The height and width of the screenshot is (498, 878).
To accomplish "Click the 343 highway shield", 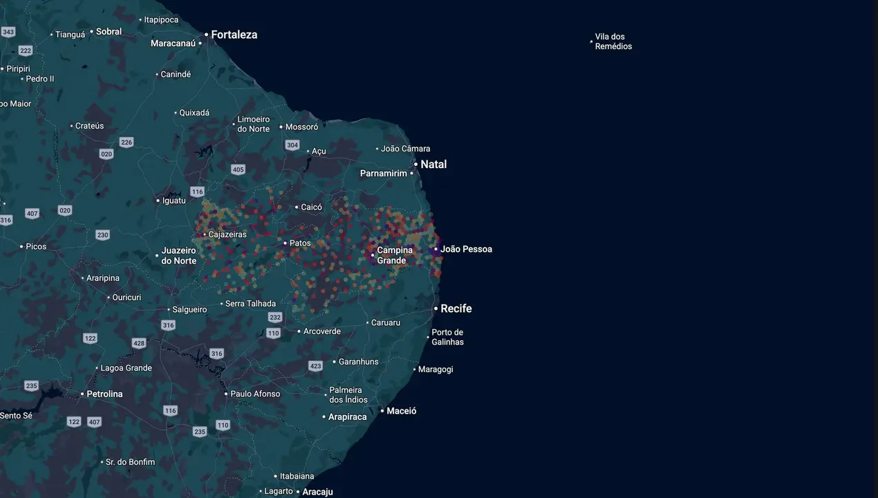I will pyautogui.click(x=8, y=32).
